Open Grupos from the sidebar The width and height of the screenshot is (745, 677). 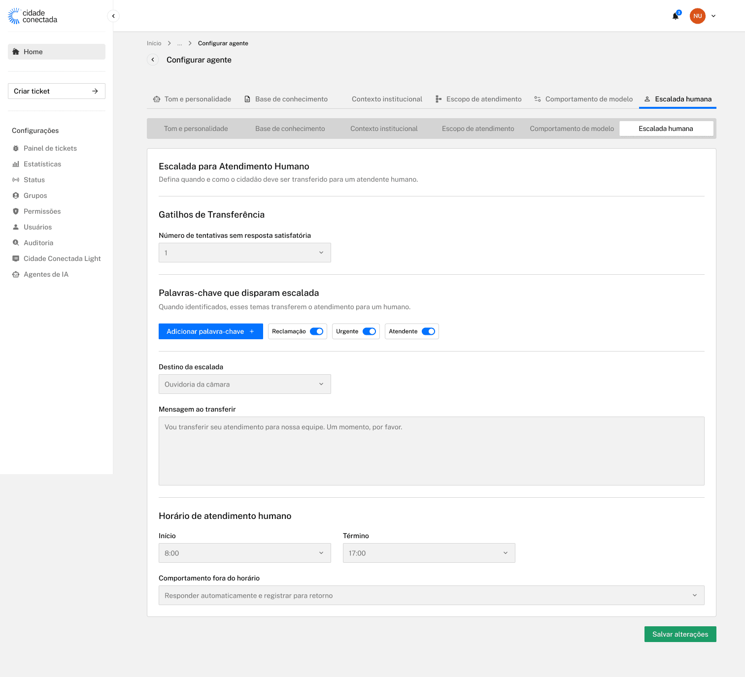(x=35, y=195)
